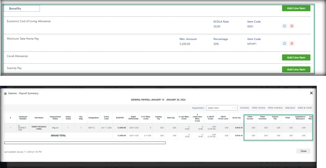Open the Other Incentive tab

click(275, 108)
